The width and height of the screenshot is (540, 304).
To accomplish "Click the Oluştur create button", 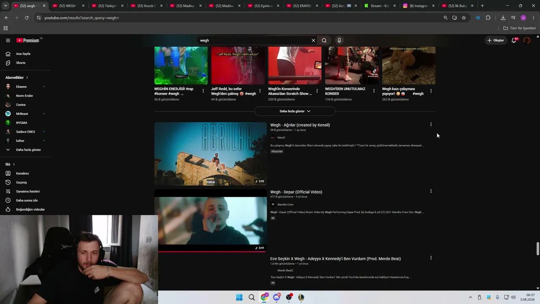I will 496,41.
